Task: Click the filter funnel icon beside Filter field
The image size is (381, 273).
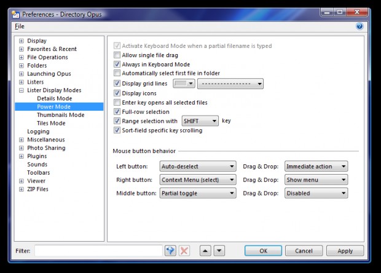Action: pyautogui.click(x=170, y=250)
